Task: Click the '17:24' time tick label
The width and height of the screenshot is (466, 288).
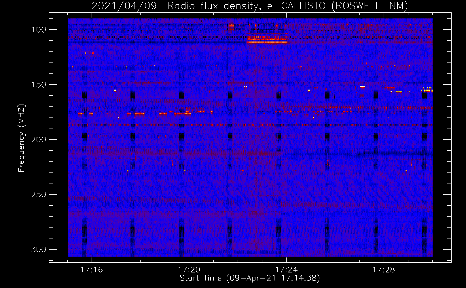Action: coord(286,270)
